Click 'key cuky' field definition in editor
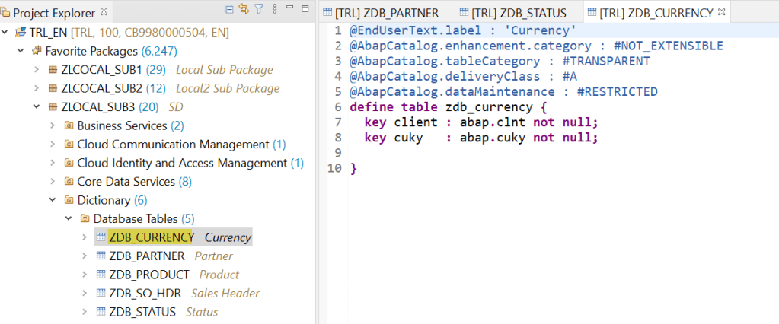This screenshot has width=779, height=324. point(481,138)
